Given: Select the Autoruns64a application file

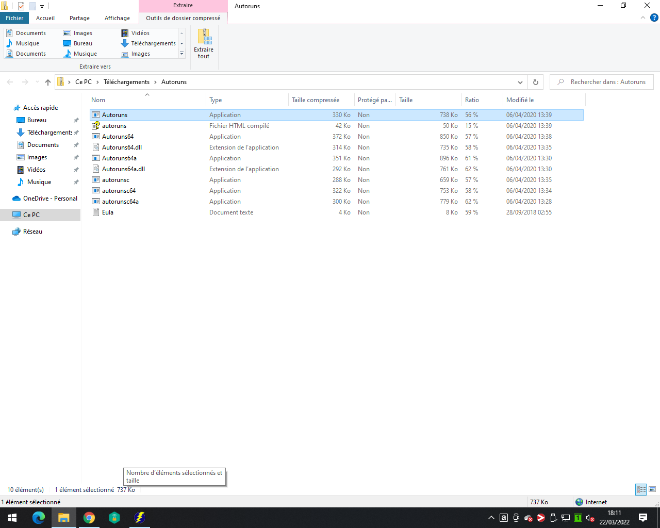Looking at the screenshot, I should (337, 158).
